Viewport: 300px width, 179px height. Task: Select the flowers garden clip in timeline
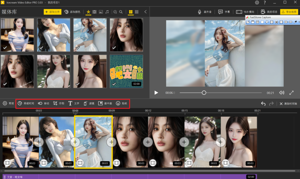[x=202, y=142]
